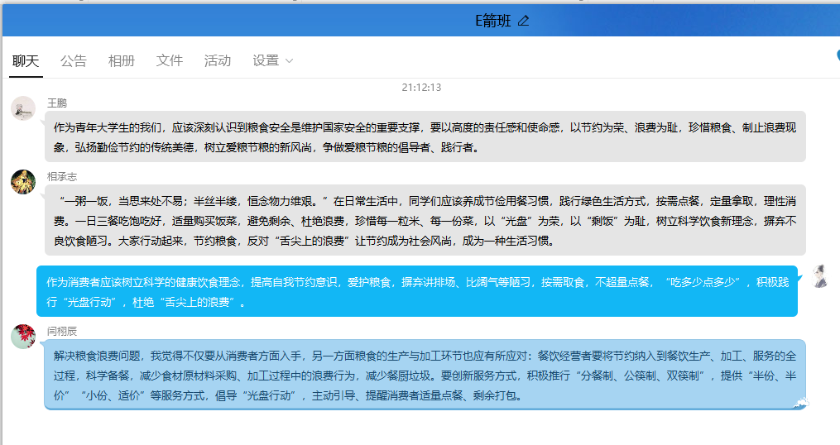Select 王鹏's gray message bubble
Image resolution: width=840 pixels, height=445 pixels.
pyautogui.click(x=425, y=137)
